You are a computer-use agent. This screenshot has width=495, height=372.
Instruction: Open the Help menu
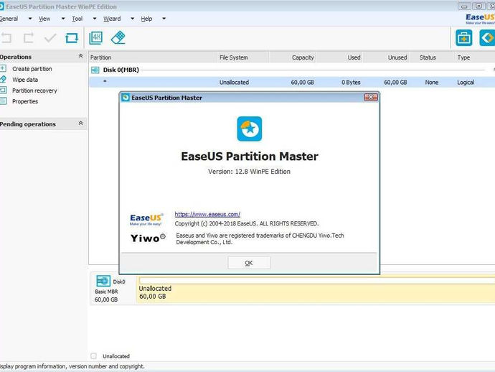click(146, 19)
